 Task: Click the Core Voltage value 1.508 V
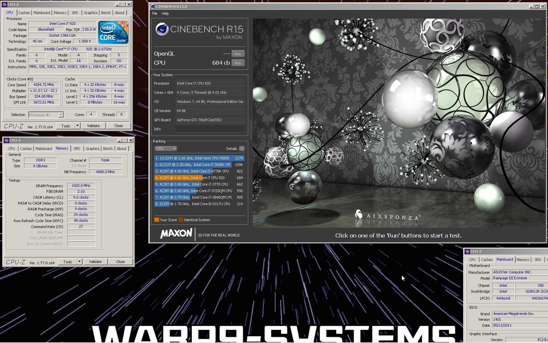coord(85,41)
